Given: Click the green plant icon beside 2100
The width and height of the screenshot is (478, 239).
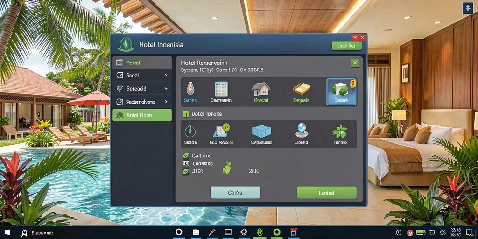Looking at the screenshot, I should point(227,168).
